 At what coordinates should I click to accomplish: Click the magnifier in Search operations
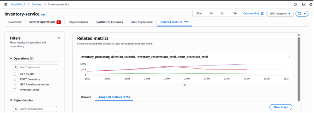click(17, 67)
